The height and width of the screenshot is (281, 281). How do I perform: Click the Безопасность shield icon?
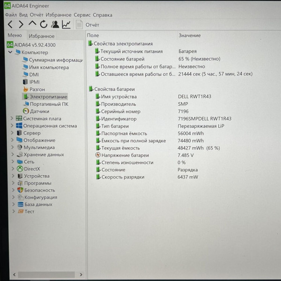(20, 190)
